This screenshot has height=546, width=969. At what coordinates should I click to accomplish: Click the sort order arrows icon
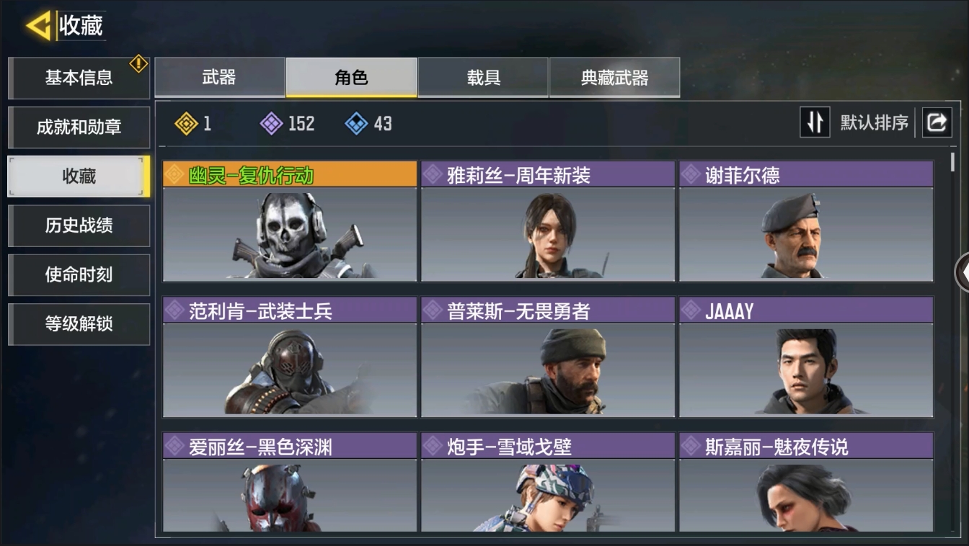coord(815,122)
